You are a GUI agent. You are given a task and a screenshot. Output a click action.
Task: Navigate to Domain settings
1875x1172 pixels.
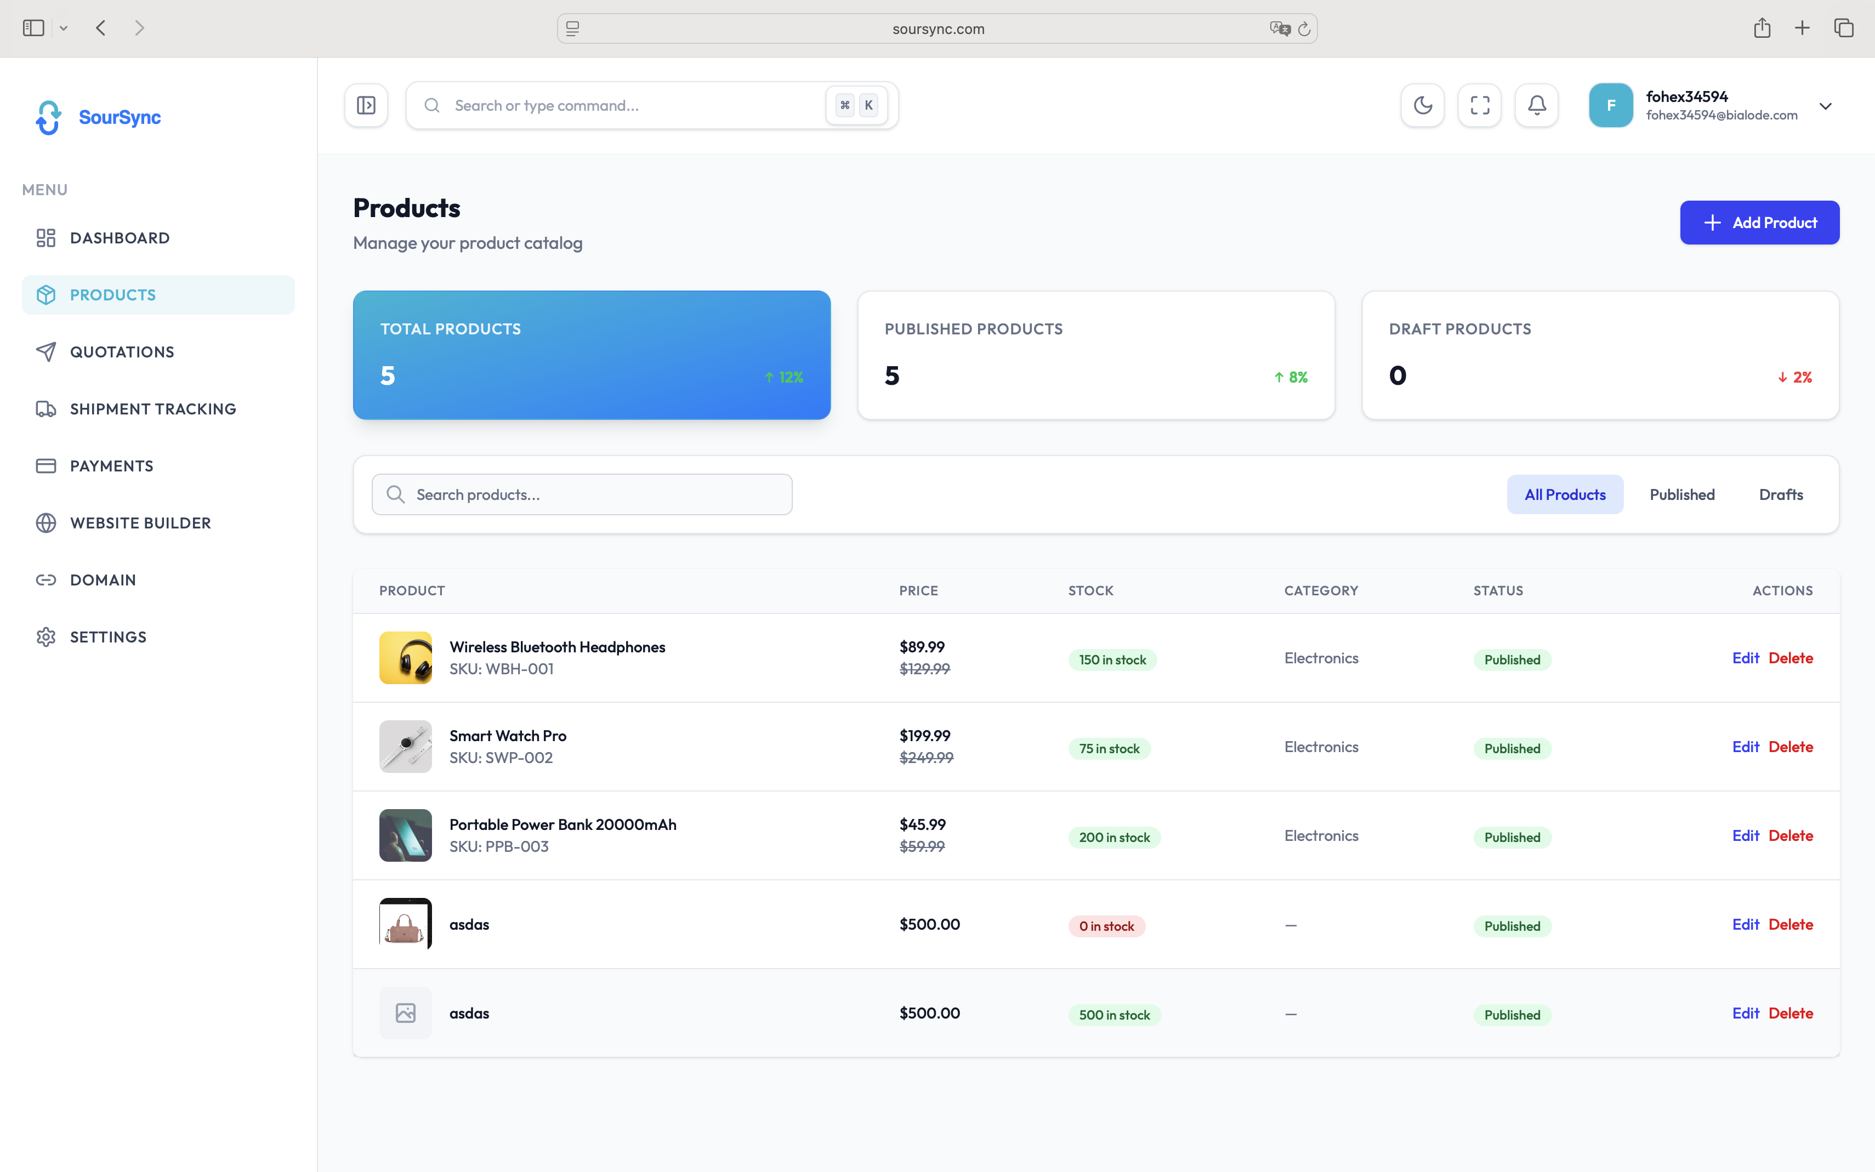point(103,580)
